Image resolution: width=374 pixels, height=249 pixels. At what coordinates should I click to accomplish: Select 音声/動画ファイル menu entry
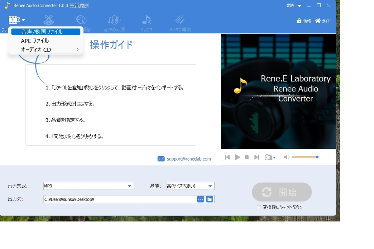pyautogui.click(x=46, y=32)
